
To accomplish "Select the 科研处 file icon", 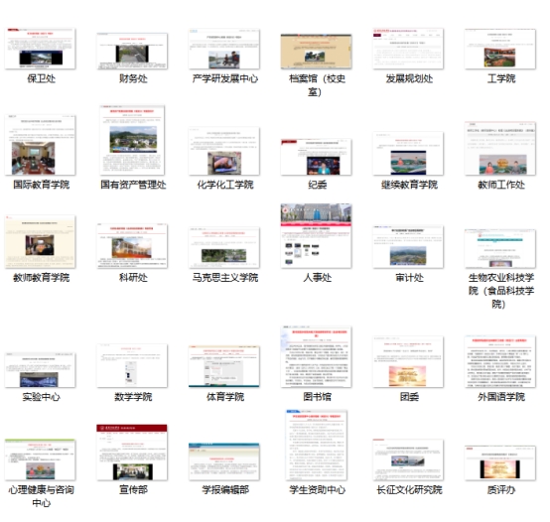I will (132, 246).
